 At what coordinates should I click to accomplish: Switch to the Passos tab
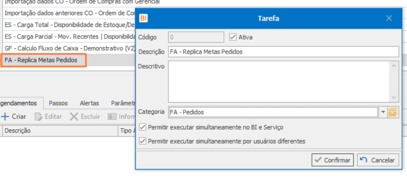pyautogui.click(x=58, y=103)
